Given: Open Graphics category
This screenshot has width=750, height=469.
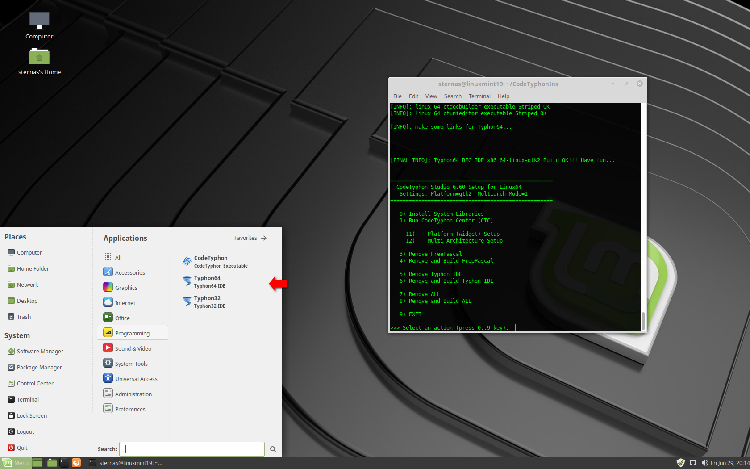Looking at the screenshot, I should pyautogui.click(x=133, y=288).
